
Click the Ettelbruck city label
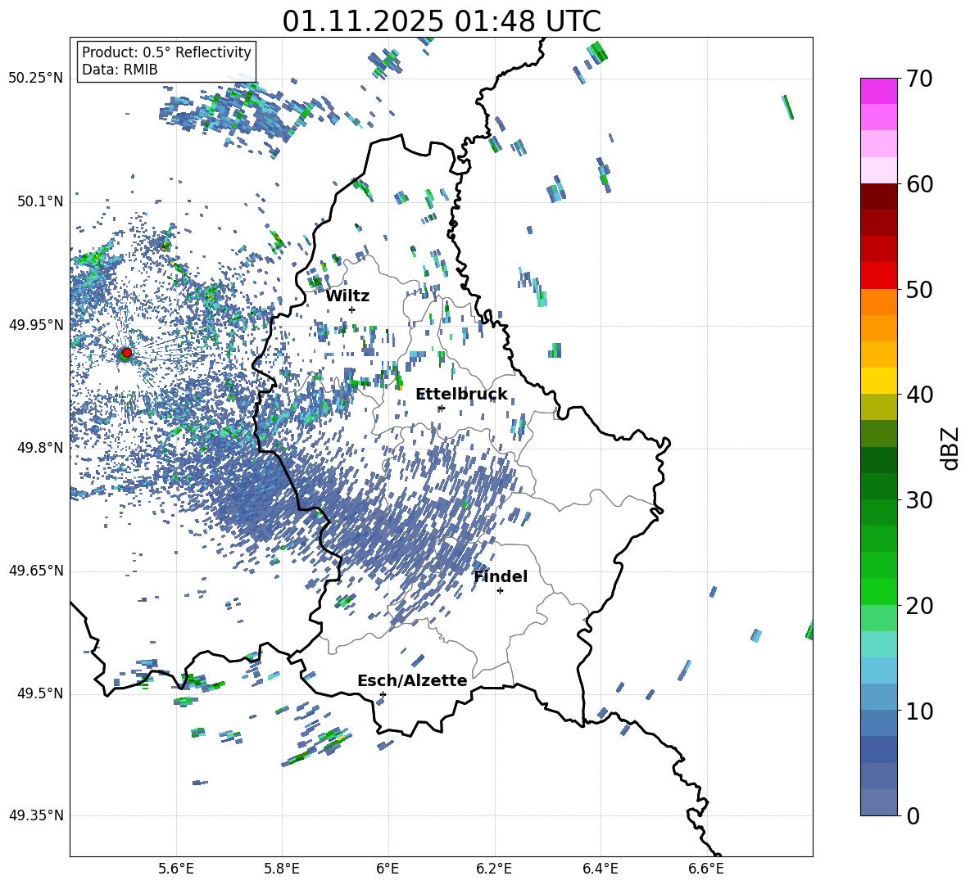461,395
